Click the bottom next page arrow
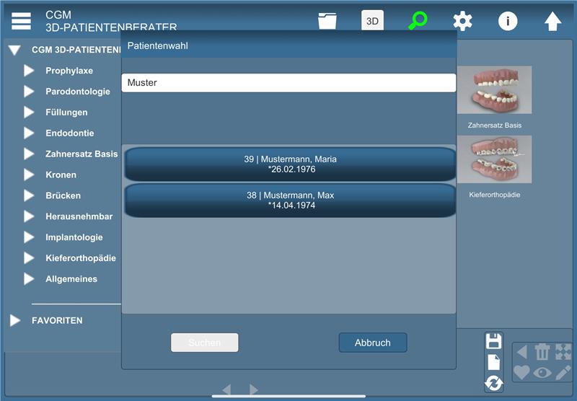577x401 pixels. pyautogui.click(x=254, y=389)
